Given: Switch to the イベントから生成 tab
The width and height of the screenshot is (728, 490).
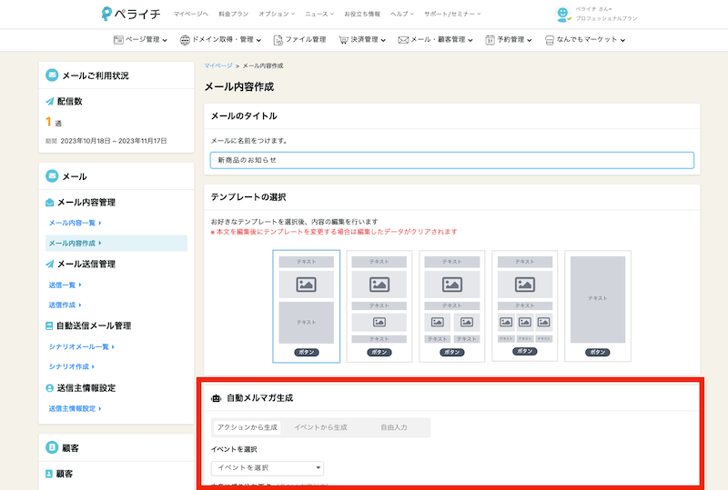Looking at the screenshot, I should [320, 427].
